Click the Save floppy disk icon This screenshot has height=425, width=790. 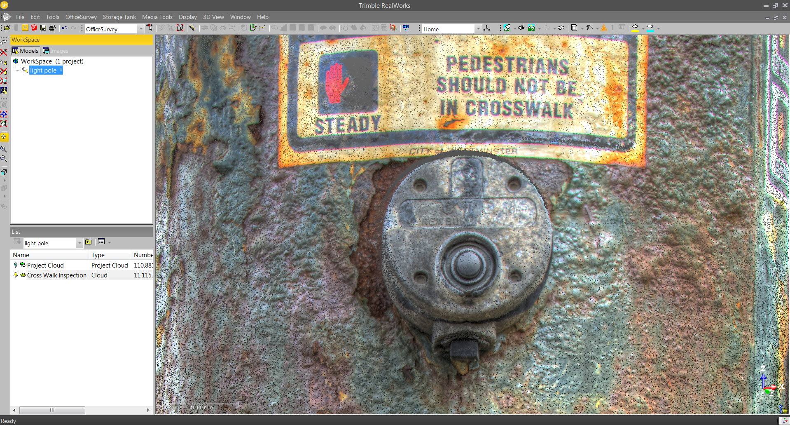tap(43, 28)
